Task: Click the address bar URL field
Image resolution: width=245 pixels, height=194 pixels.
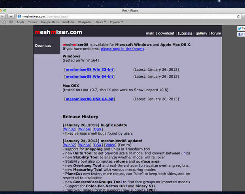Action: click(128, 17)
